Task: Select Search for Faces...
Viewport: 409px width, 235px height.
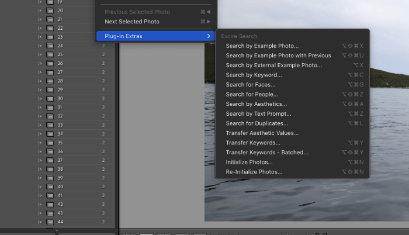Action: click(x=292, y=85)
